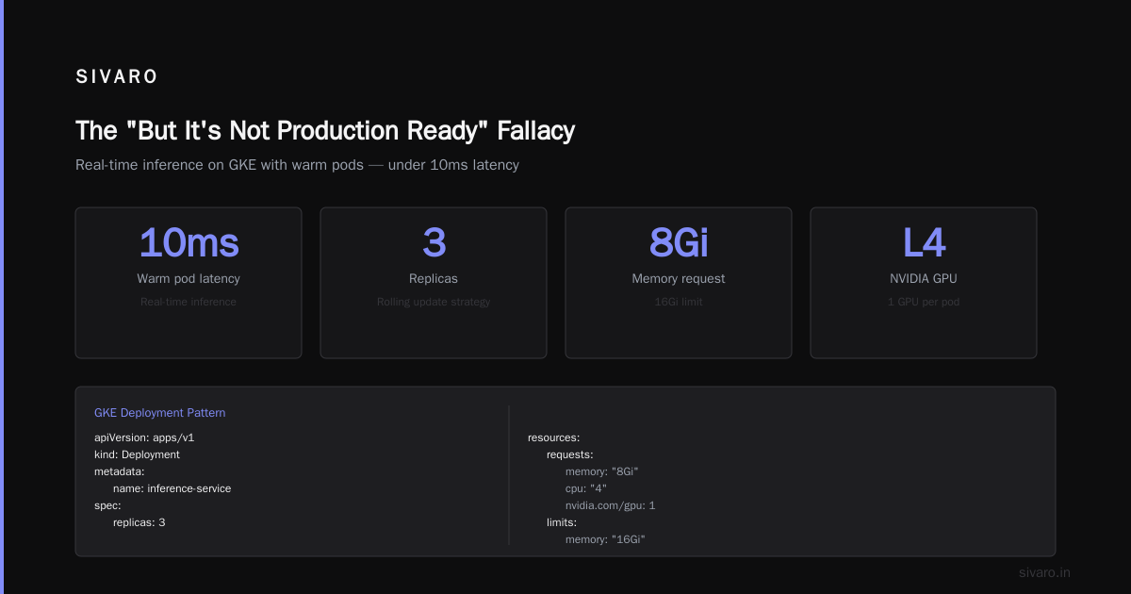Click the "kind: Deployment" line

pyautogui.click(x=137, y=454)
